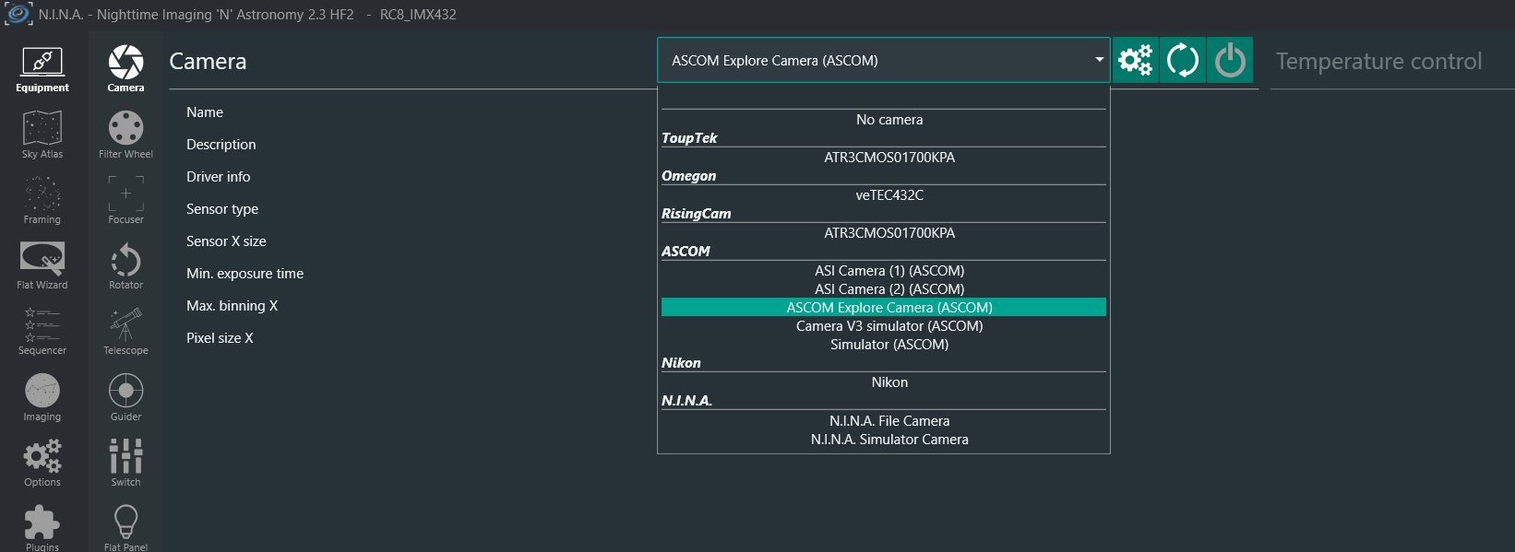Open the Sky Atlas section
Image resolution: width=1515 pixels, height=552 pixels.
click(42, 135)
